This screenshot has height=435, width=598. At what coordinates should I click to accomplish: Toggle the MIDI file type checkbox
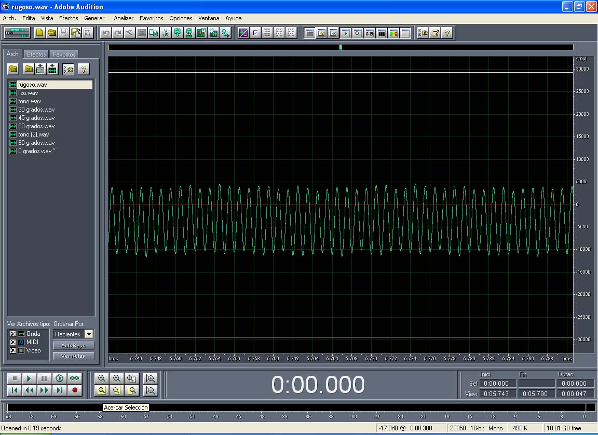[13, 343]
